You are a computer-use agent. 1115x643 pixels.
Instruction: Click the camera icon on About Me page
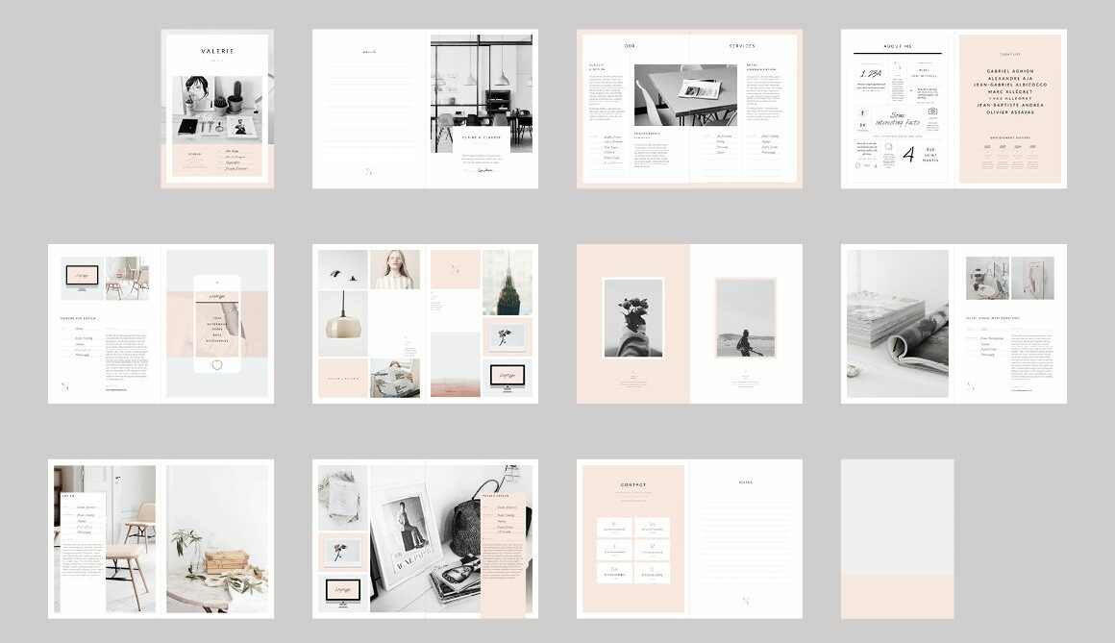931,112
